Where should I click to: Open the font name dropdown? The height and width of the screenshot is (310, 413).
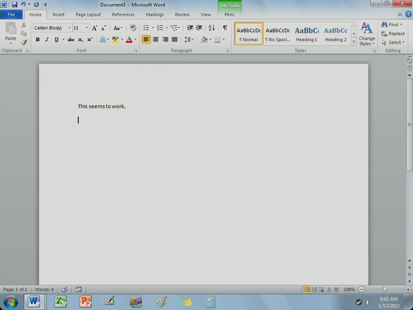pos(69,28)
